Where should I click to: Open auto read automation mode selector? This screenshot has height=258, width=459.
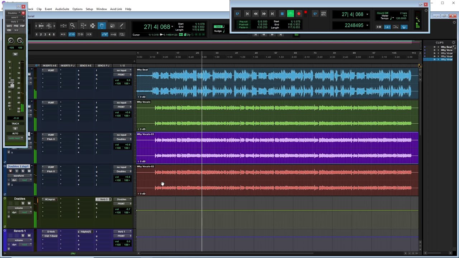coord(15,138)
